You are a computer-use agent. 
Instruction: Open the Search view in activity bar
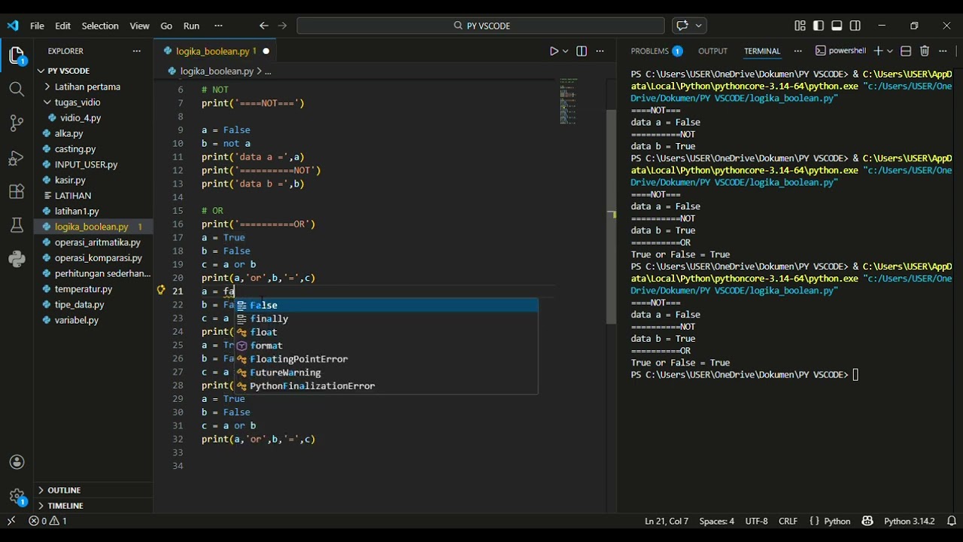pos(17,90)
